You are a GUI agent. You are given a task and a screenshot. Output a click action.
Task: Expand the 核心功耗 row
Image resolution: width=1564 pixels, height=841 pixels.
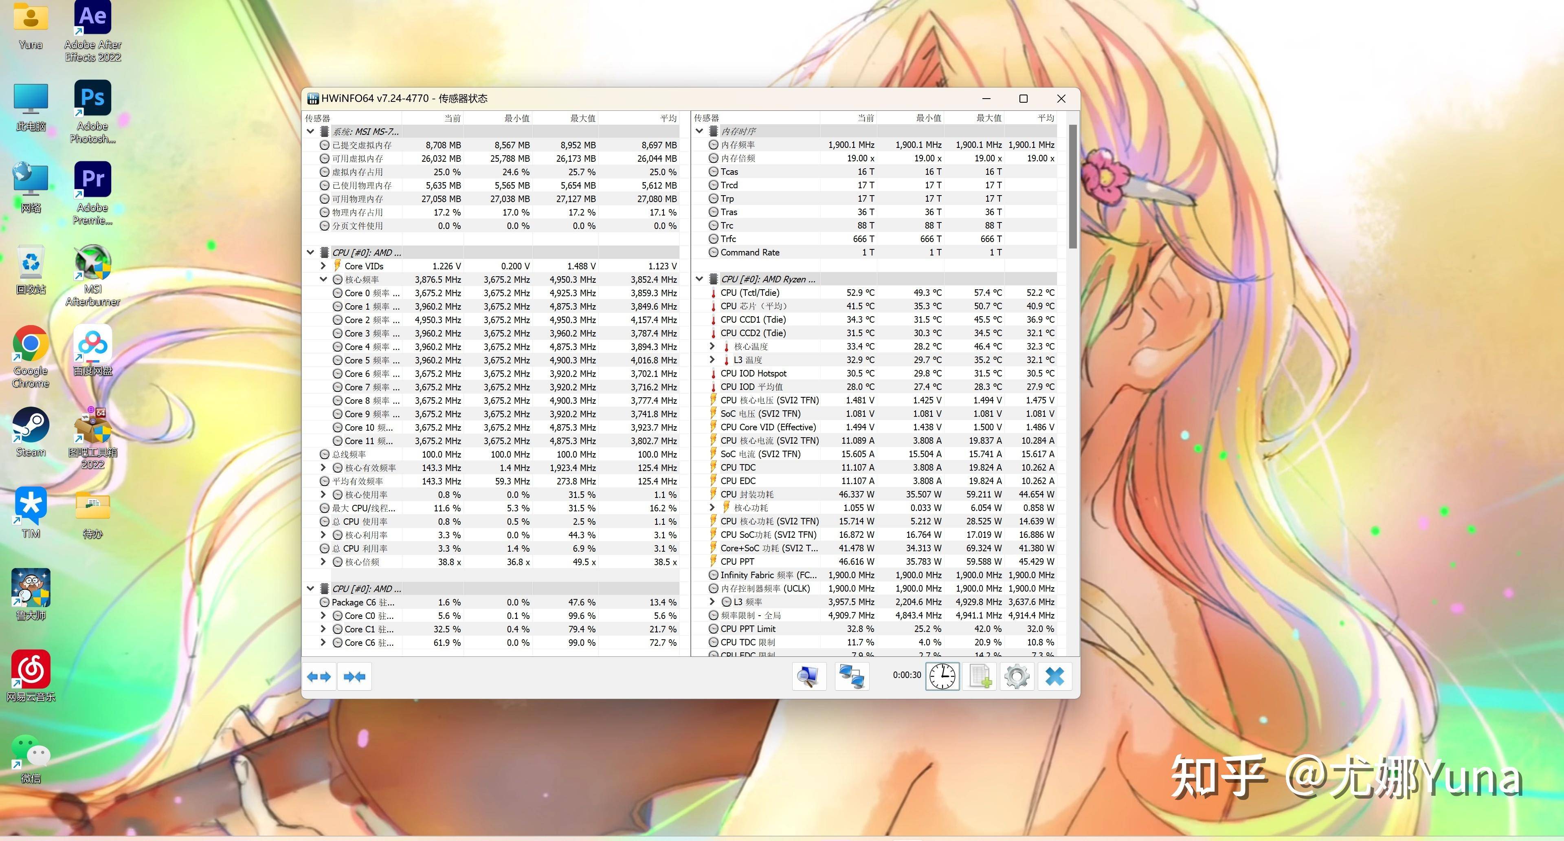coord(712,508)
